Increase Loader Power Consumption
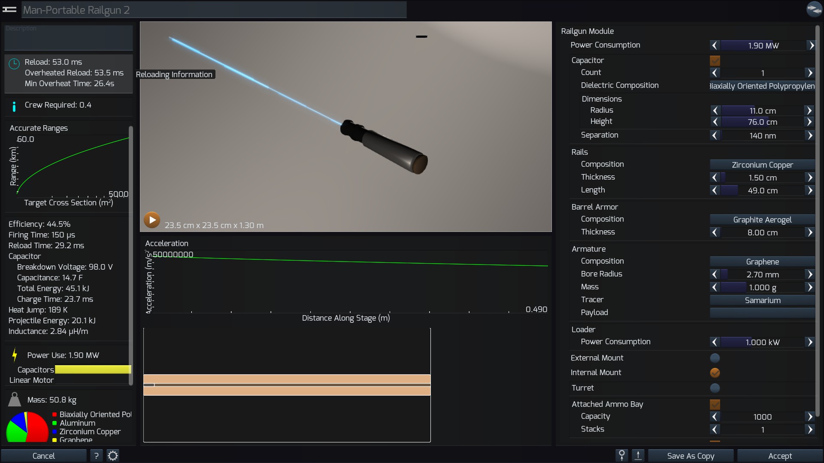824x463 pixels. 809,342
